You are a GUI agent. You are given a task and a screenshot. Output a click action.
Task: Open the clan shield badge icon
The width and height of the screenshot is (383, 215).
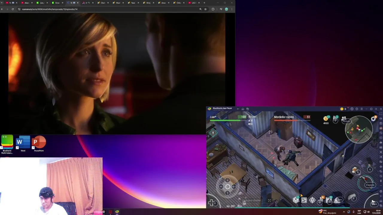pyautogui.click(x=296, y=200)
